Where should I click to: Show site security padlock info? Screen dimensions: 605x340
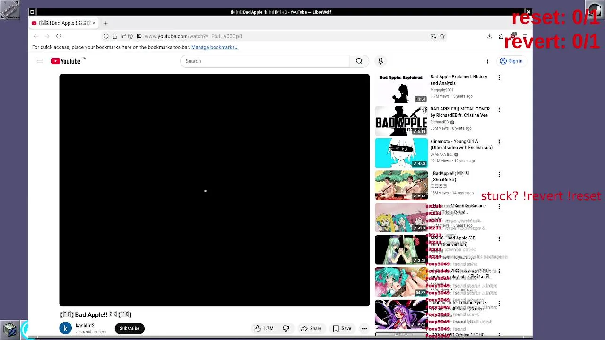(x=115, y=36)
